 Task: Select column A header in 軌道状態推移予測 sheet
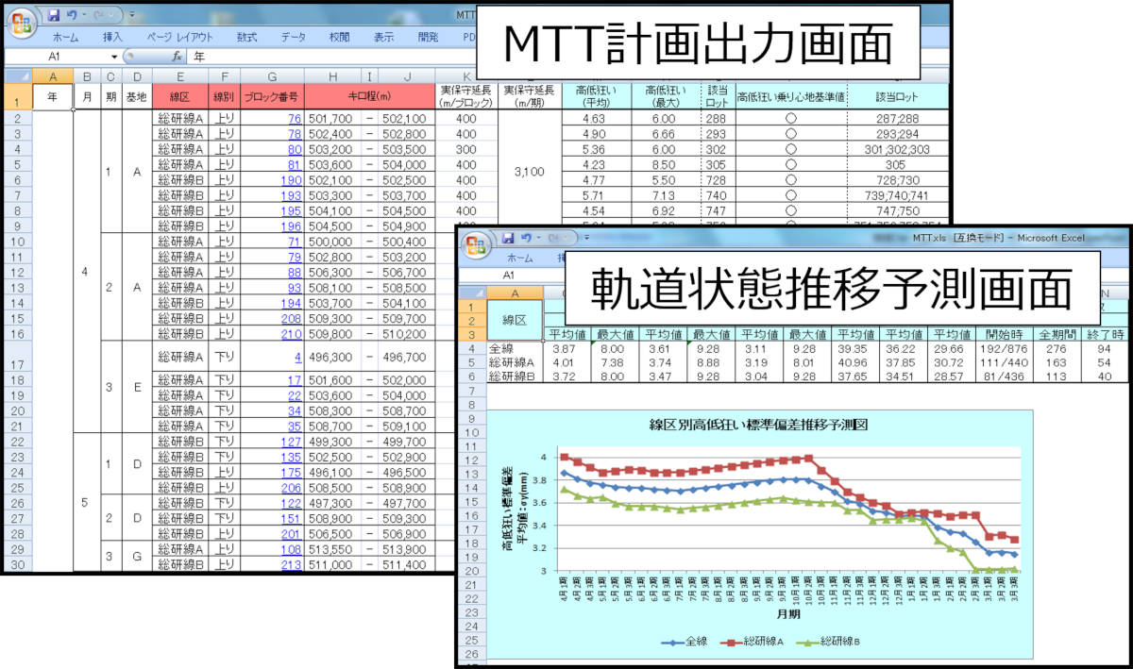515,293
